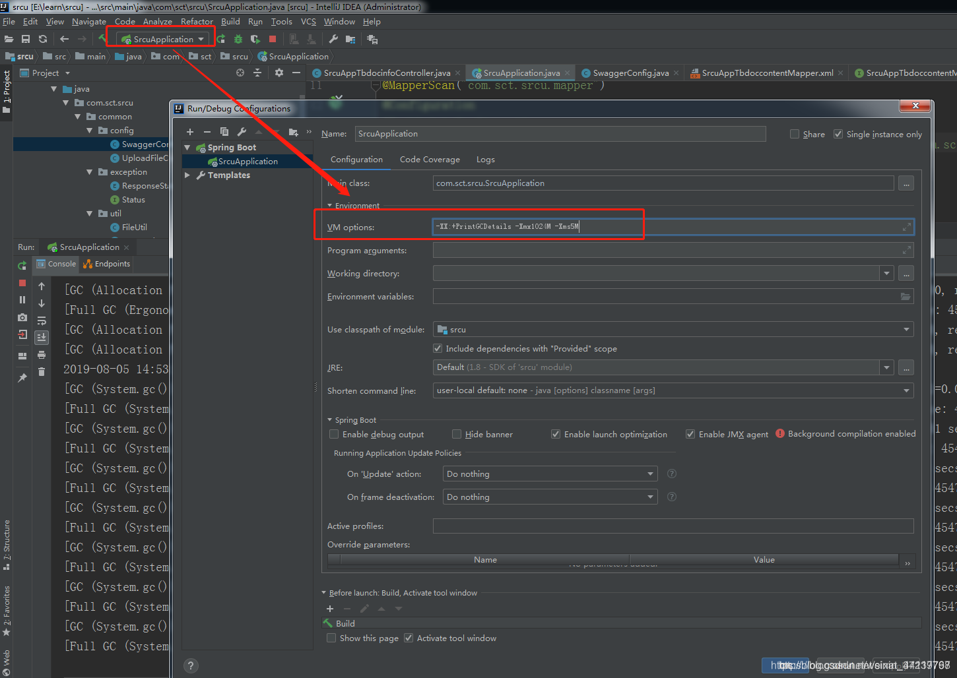
Task: Click Run with Coverage shield icon
Action: (255, 40)
